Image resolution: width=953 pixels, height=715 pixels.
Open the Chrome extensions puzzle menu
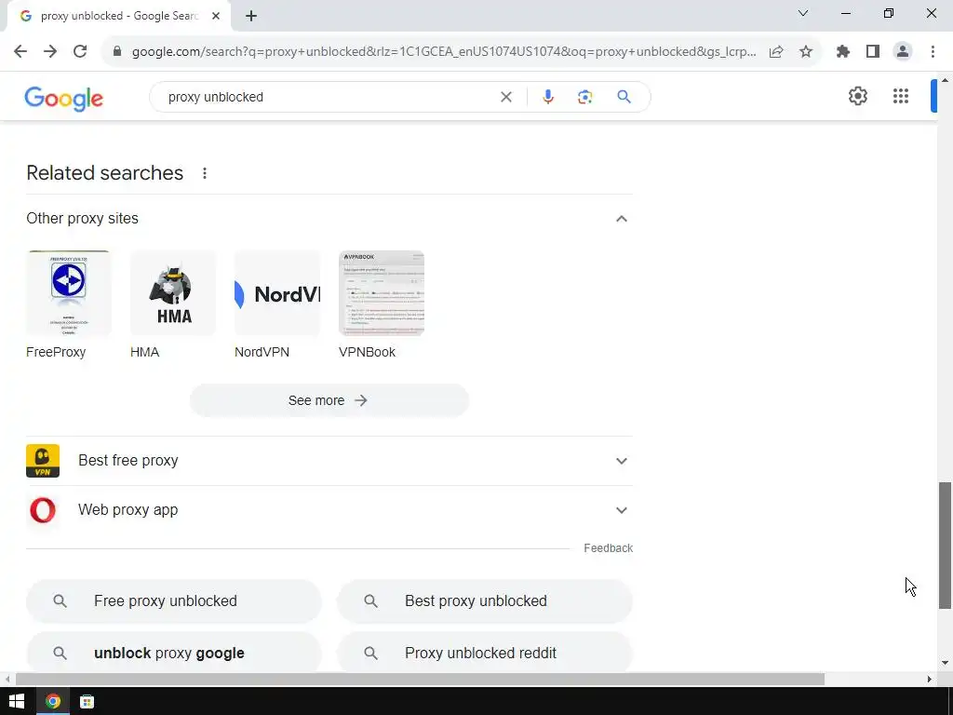843,52
